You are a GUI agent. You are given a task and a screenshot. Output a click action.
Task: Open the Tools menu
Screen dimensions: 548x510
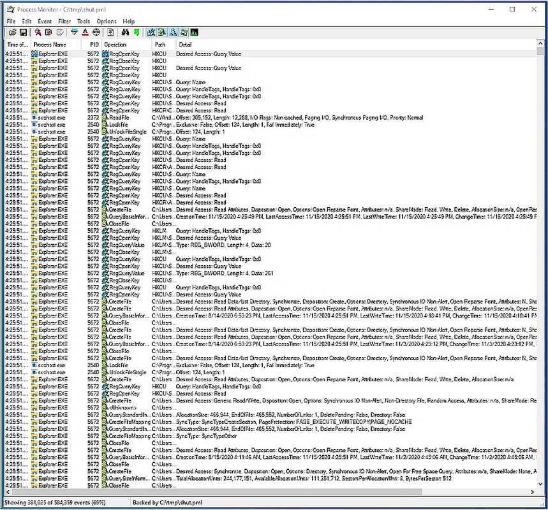pyautogui.click(x=84, y=21)
